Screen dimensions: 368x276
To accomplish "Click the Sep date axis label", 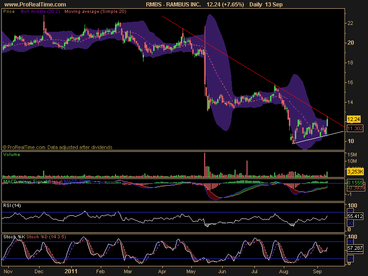I will [317, 271].
